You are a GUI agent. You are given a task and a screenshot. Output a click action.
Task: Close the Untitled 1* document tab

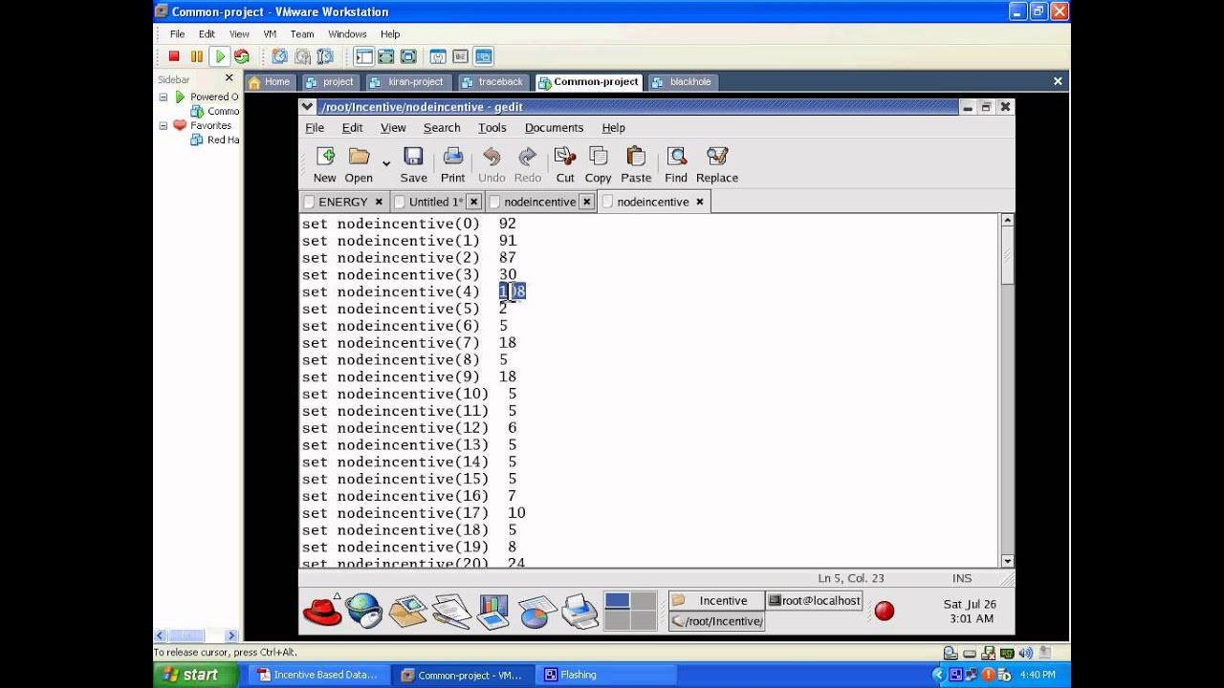click(x=474, y=202)
